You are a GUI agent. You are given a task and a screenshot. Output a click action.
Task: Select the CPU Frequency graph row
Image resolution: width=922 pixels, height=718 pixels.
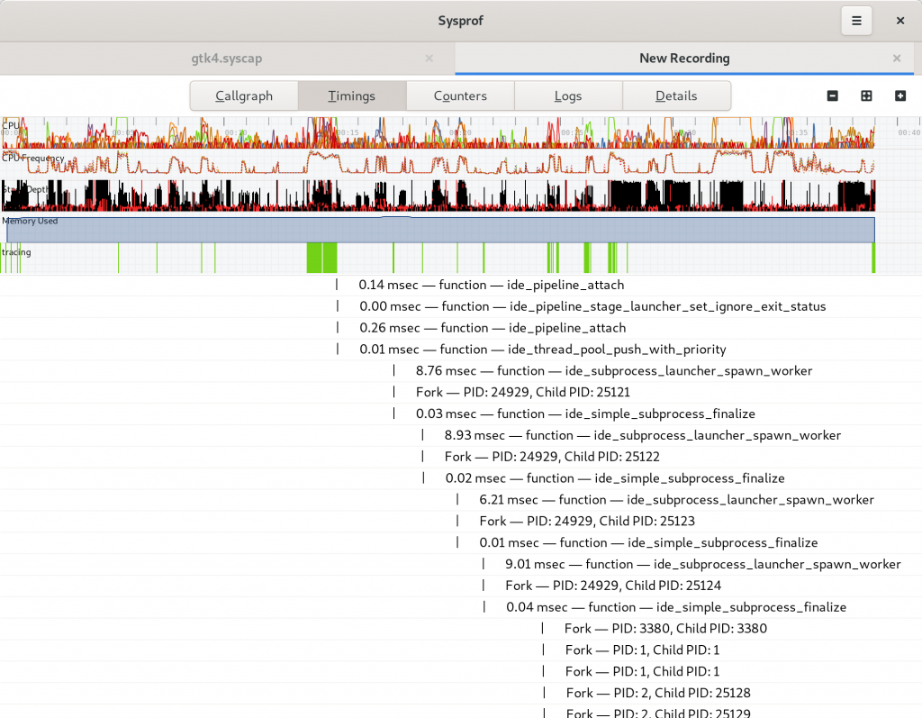(461, 164)
